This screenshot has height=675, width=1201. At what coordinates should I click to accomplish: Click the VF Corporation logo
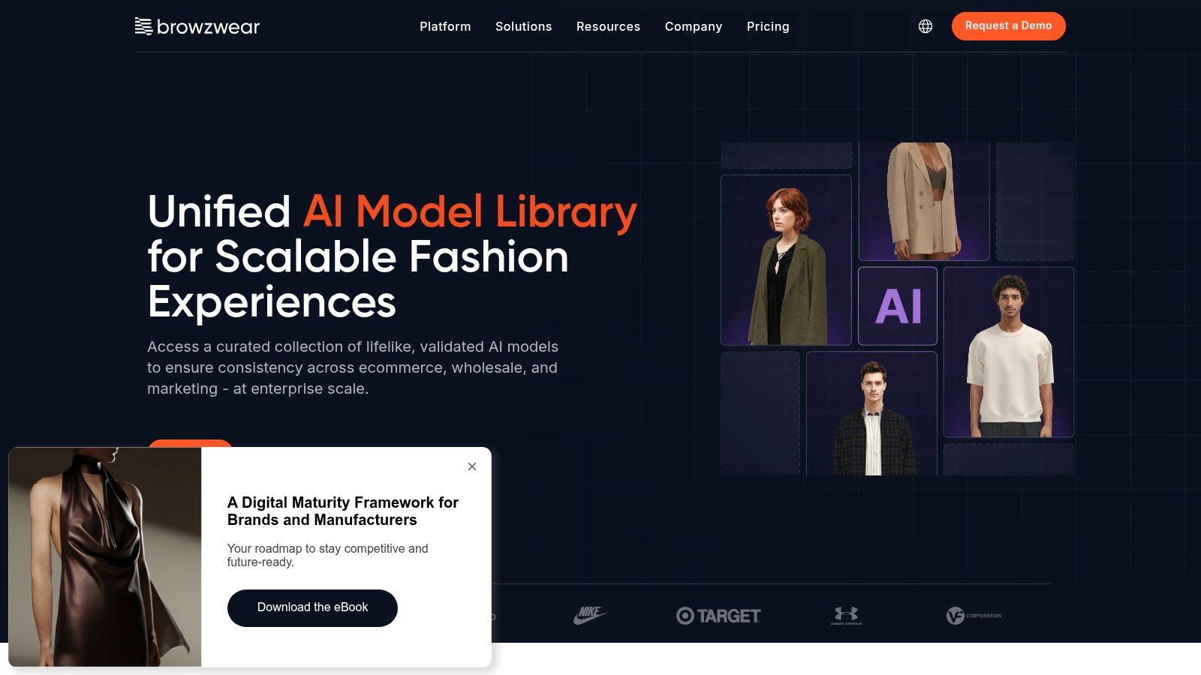(974, 616)
